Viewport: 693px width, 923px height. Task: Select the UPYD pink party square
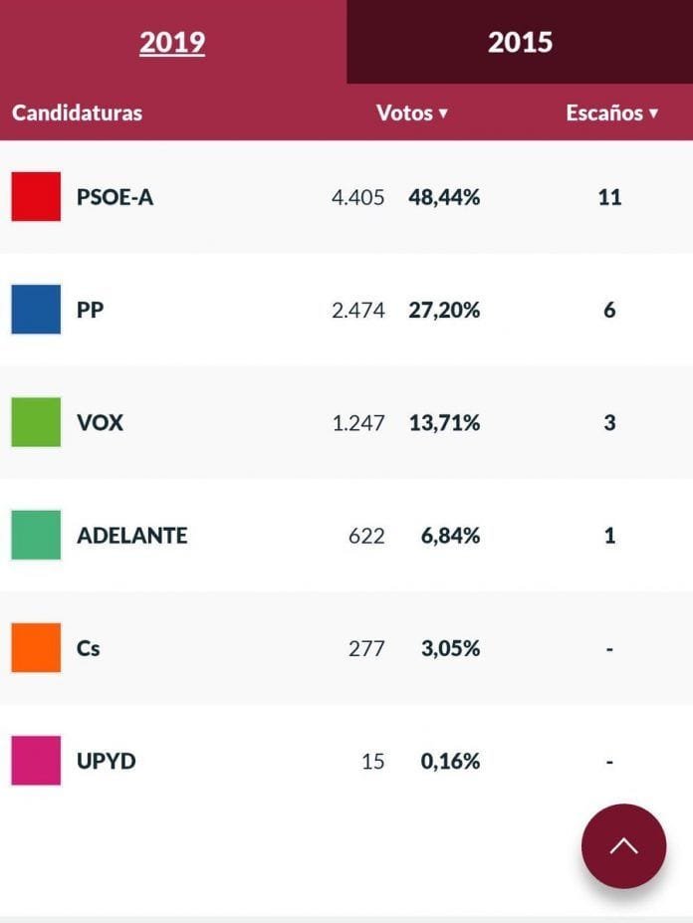35,761
